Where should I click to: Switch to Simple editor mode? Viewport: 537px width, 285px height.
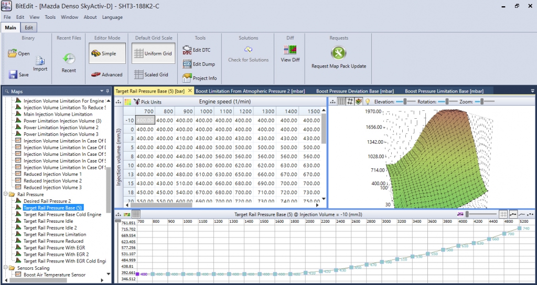pyautogui.click(x=107, y=53)
